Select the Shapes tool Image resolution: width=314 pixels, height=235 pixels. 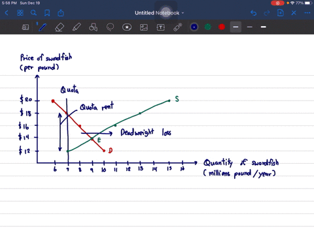point(94,27)
